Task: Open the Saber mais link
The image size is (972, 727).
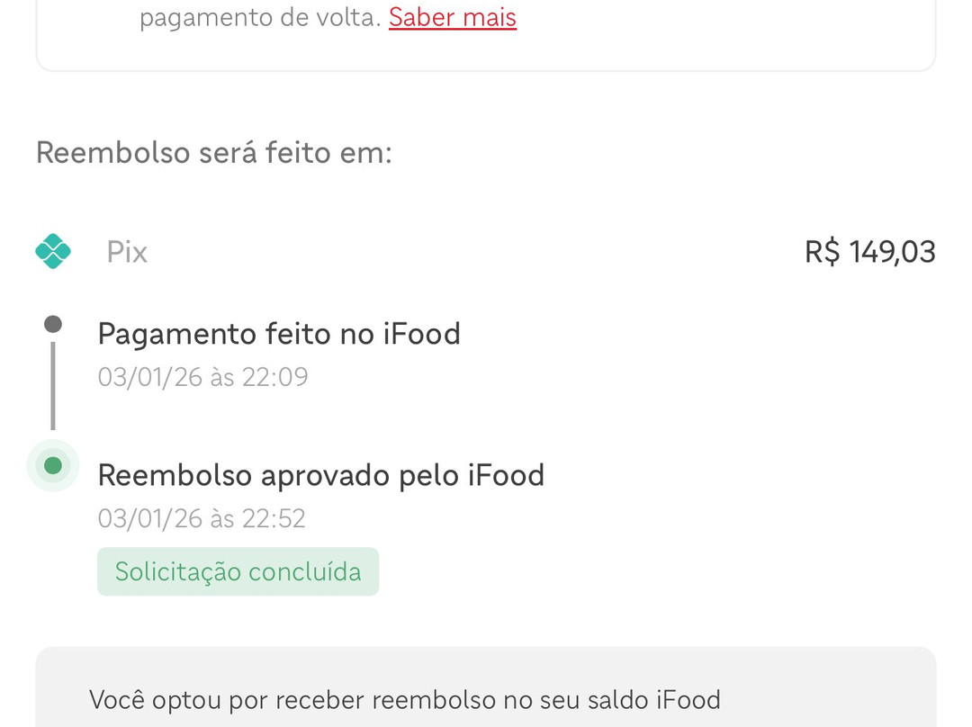Action: (x=452, y=17)
